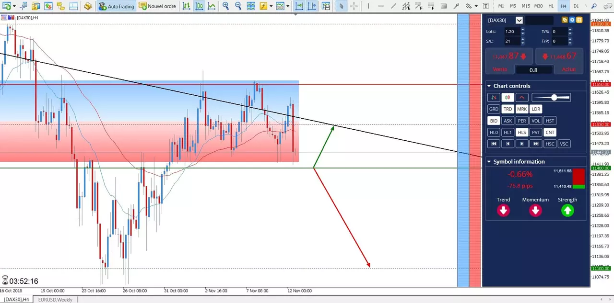Image resolution: width=614 pixels, height=303 pixels.
Task: Click yellow panel icon beside DAX30 selector
Action: 565,20
